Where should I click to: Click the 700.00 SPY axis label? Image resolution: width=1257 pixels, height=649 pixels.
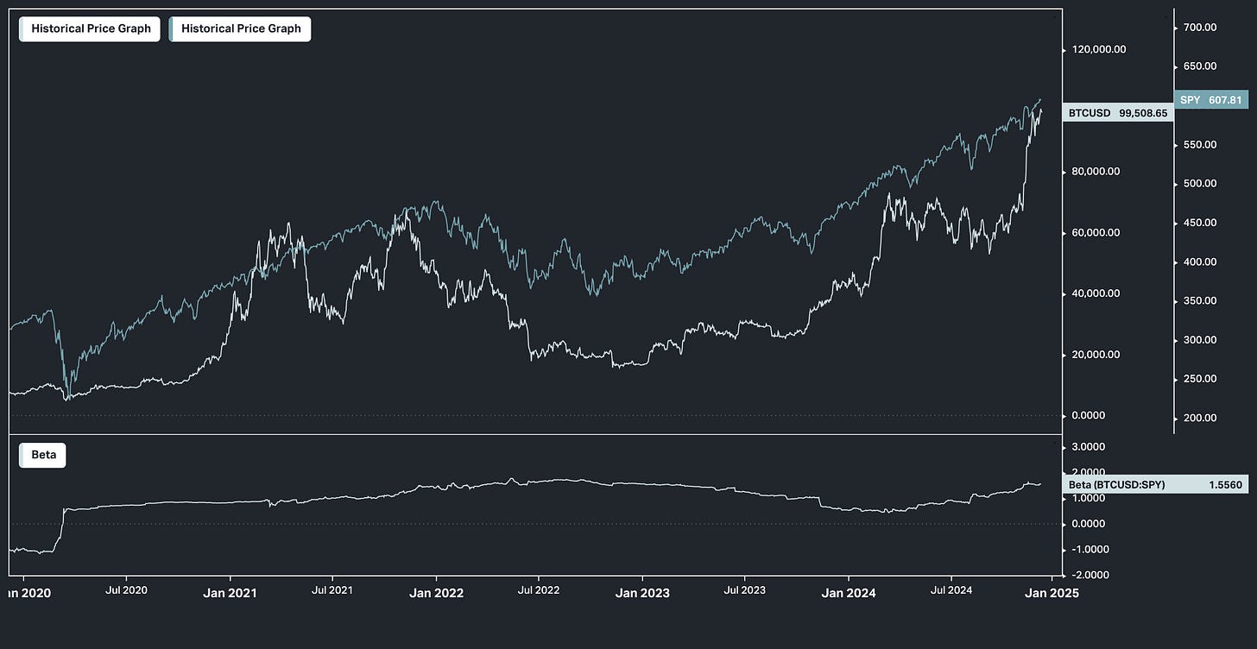click(1201, 28)
